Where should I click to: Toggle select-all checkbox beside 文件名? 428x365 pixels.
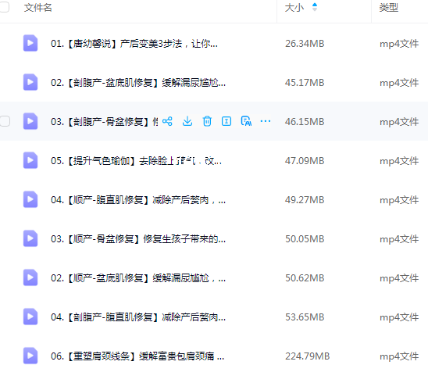point(4,7)
